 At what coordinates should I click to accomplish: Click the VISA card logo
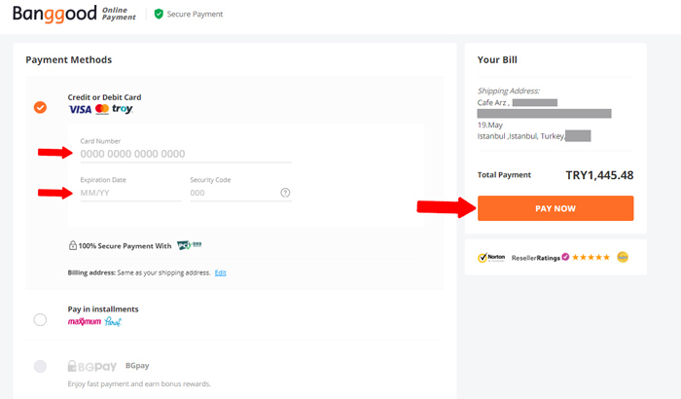[80, 109]
